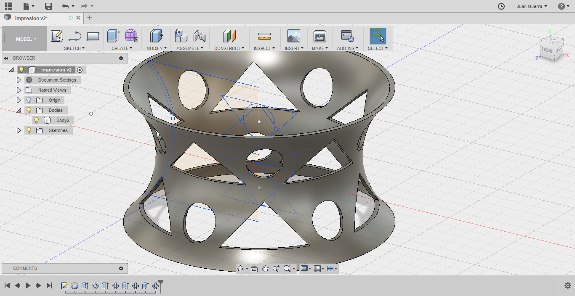Toggle the Origin folder lightbulb
This screenshot has height=296, width=575.
(x=29, y=100)
